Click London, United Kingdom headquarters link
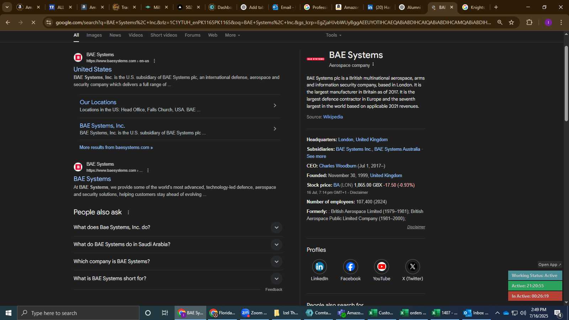Image resolution: width=569 pixels, height=320 pixels. click(x=363, y=140)
